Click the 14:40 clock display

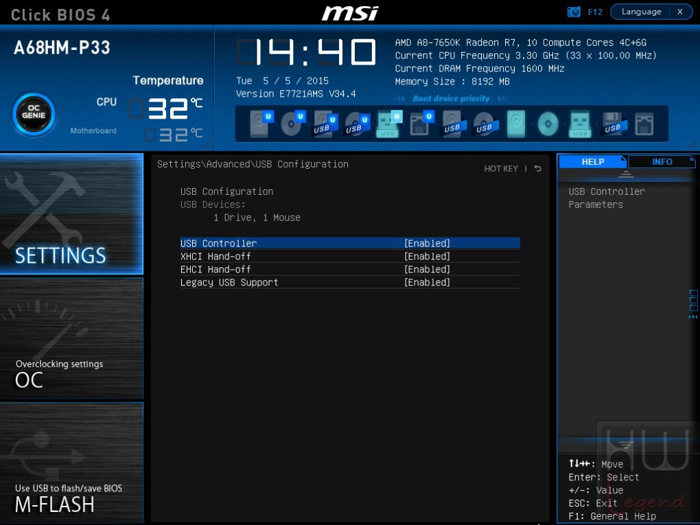(x=307, y=52)
